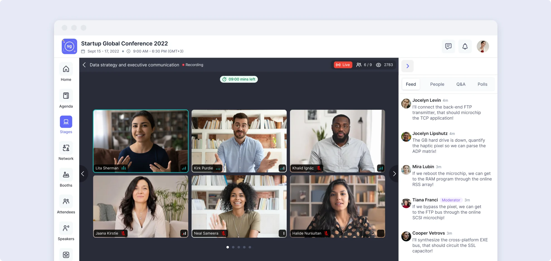
Task: Click the 09:00 mins left timer badge
Action: click(x=239, y=79)
